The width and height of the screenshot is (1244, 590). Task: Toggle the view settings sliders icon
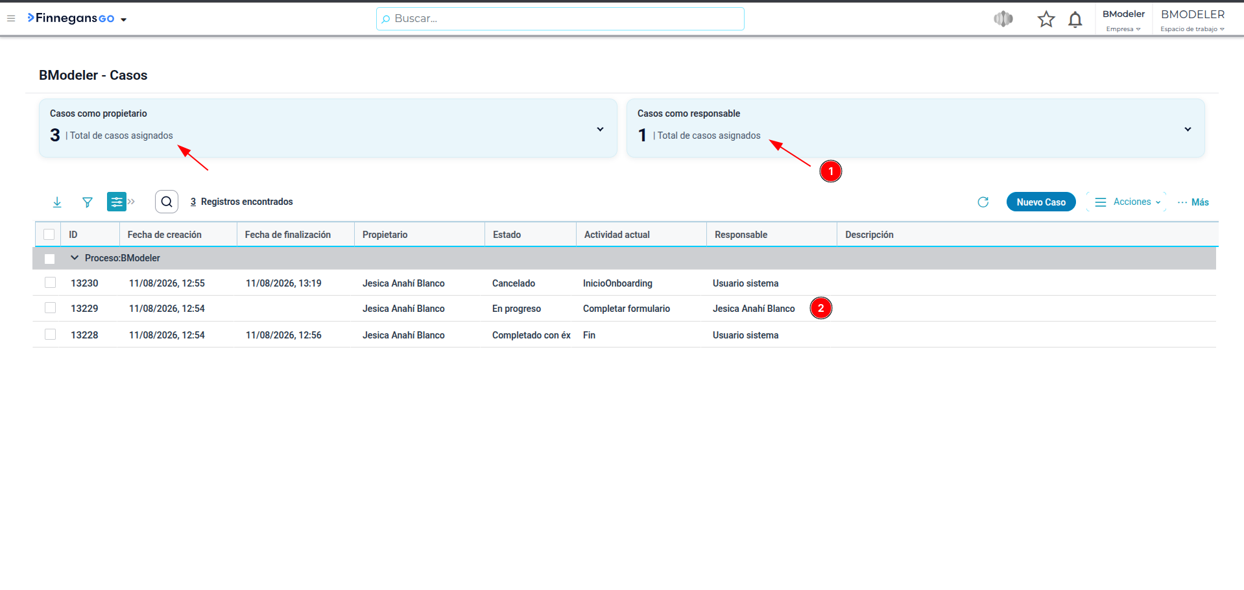pyautogui.click(x=117, y=202)
